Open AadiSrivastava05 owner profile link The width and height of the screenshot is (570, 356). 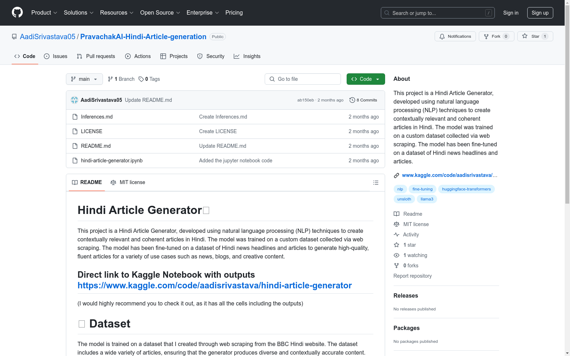[48, 37]
